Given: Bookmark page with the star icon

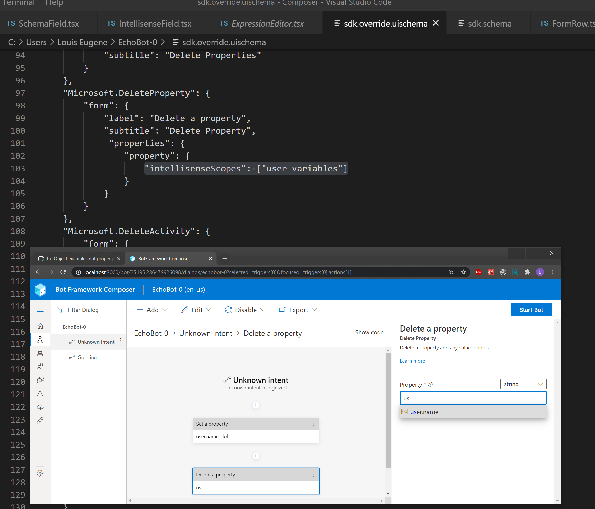Looking at the screenshot, I should point(463,272).
